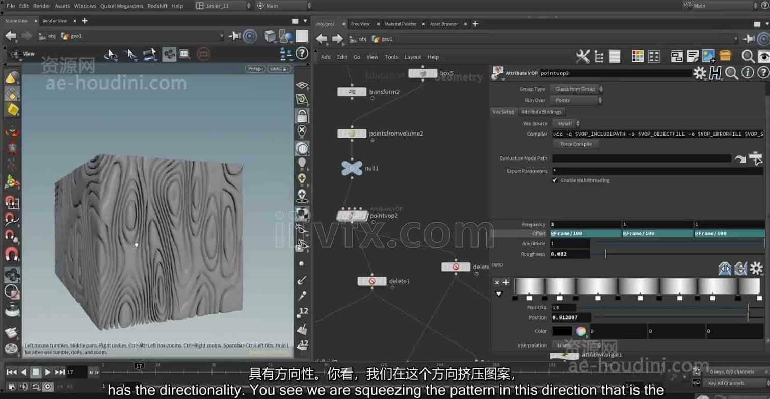Click the pin icon in Scene View toolbar
Screen dimensions: 770x399
pos(234,36)
